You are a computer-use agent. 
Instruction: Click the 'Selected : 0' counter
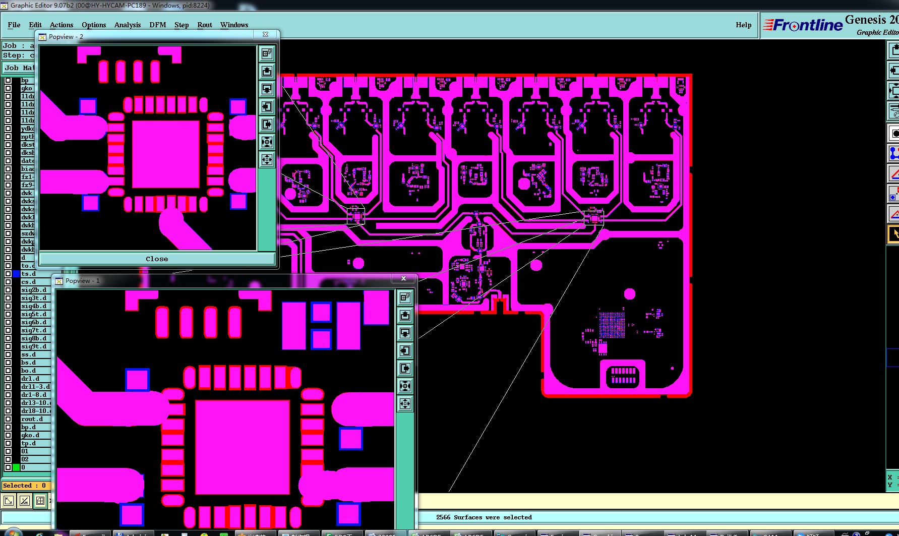[25, 486]
